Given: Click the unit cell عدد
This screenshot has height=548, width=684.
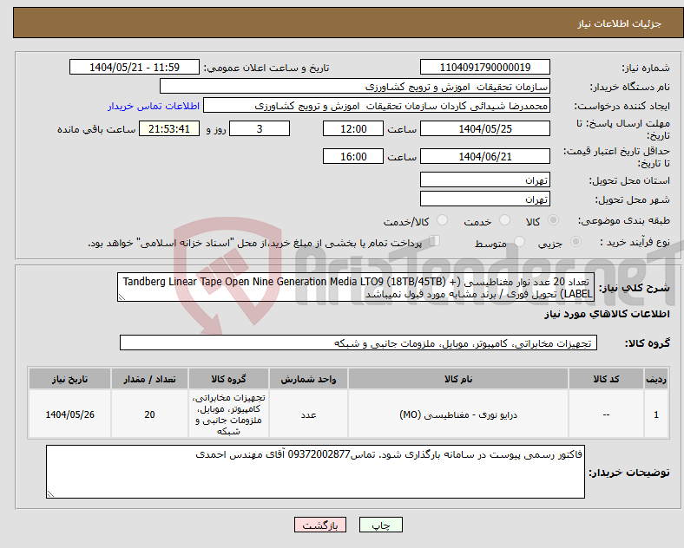Looking at the screenshot, I should tap(308, 414).
